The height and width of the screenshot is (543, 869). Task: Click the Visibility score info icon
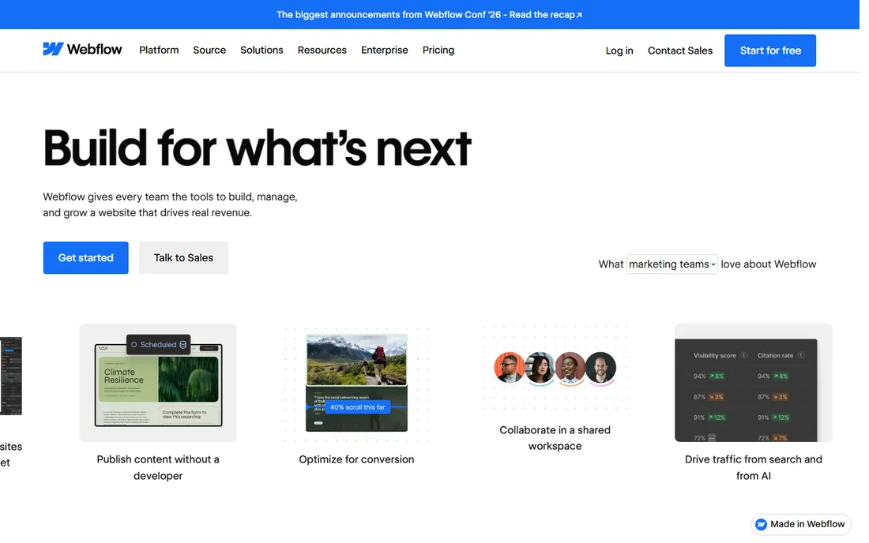click(743, 355)
